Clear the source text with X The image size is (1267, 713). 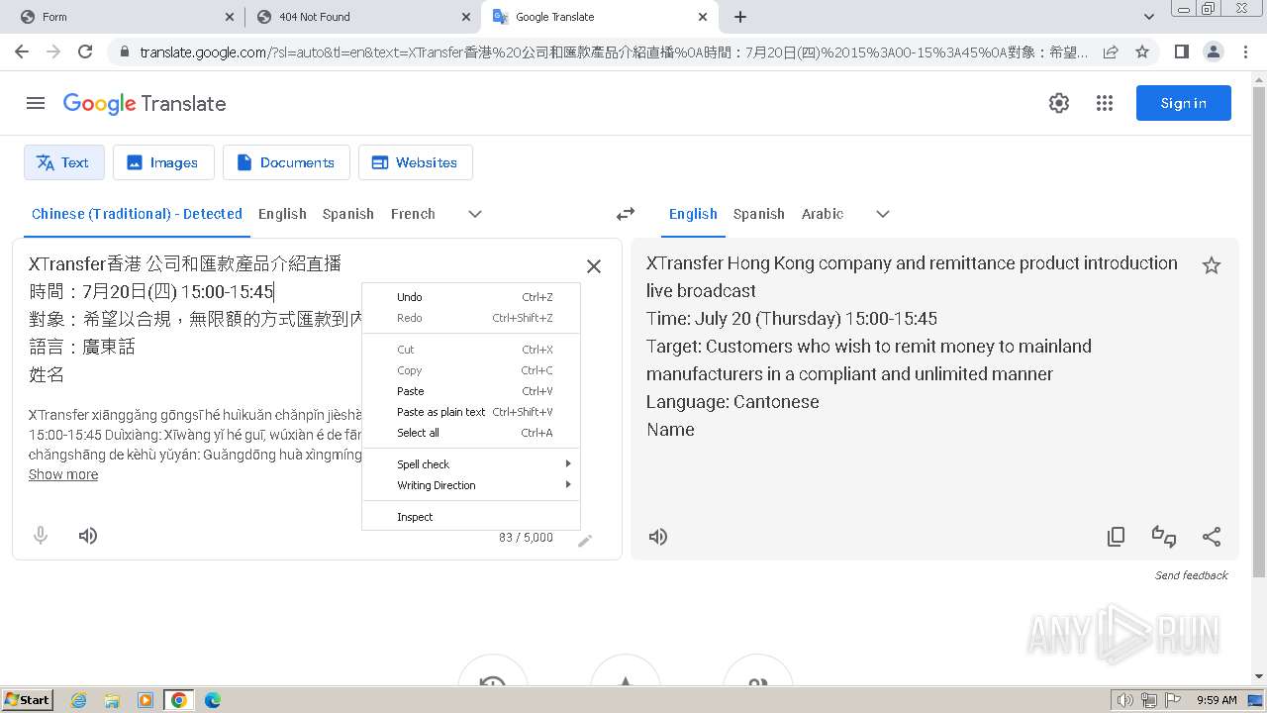tap(594, 266)
